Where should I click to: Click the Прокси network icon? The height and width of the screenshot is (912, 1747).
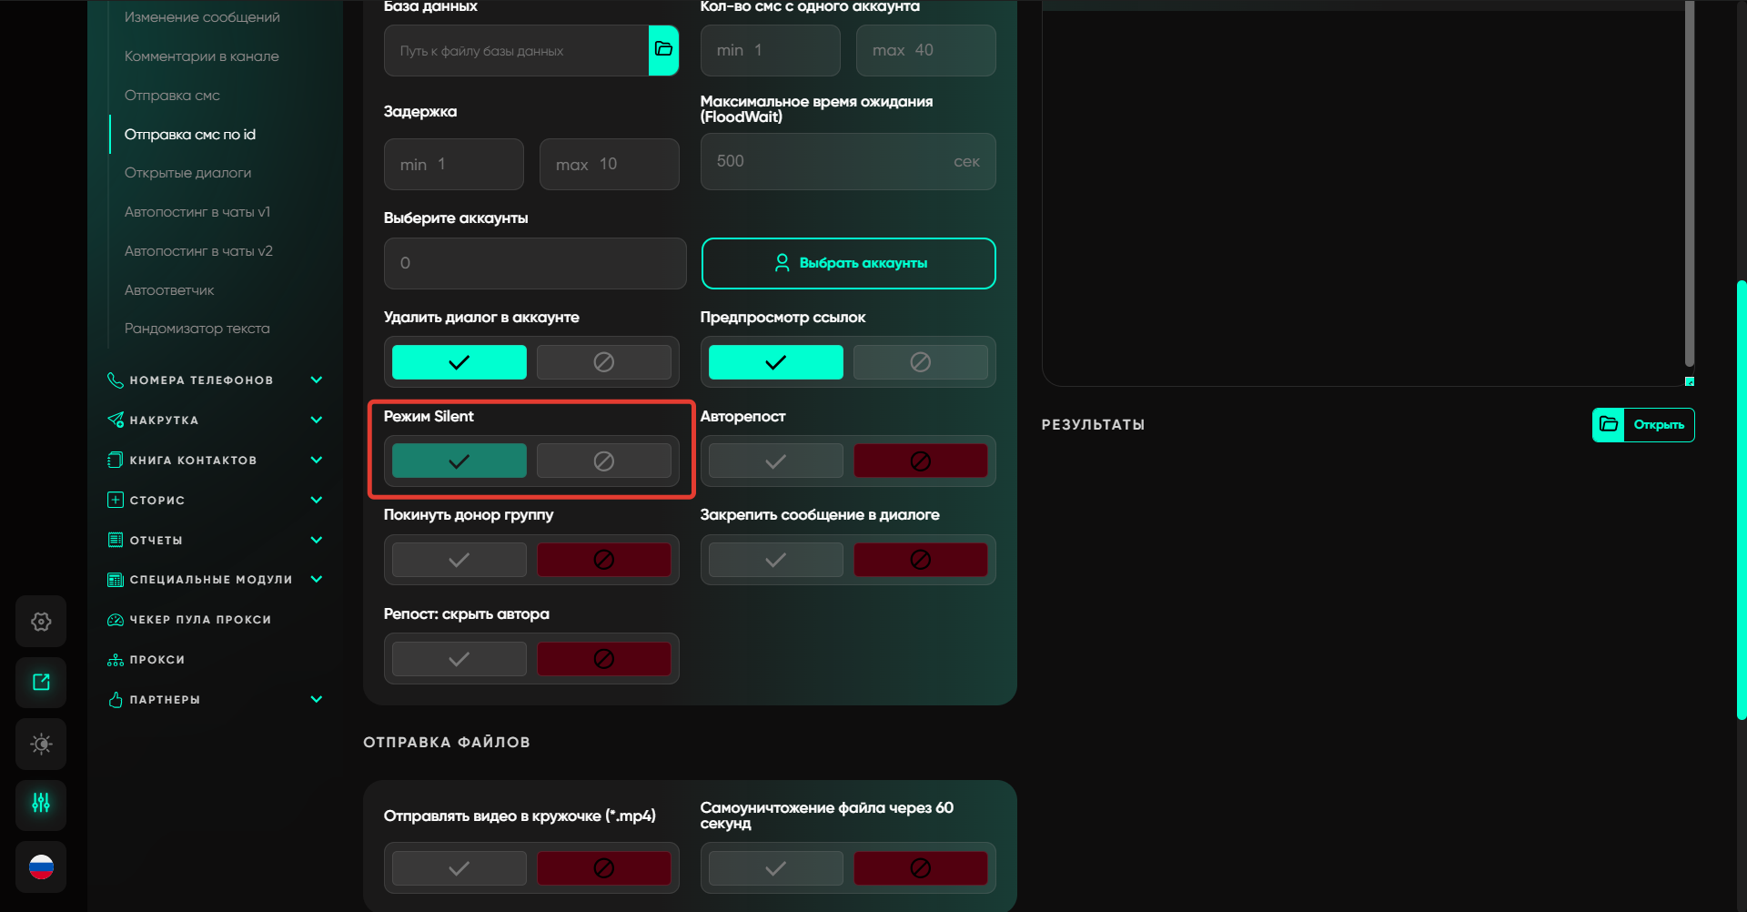[116, 660]
